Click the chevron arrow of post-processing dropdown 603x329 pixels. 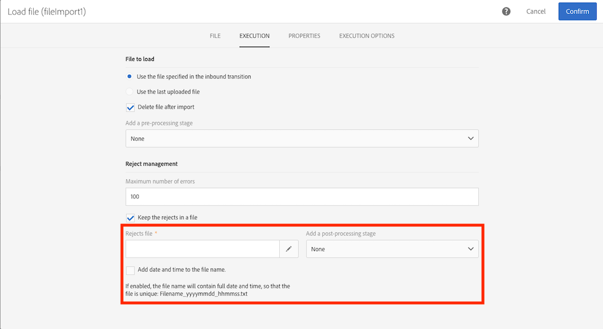coord(471,249)
